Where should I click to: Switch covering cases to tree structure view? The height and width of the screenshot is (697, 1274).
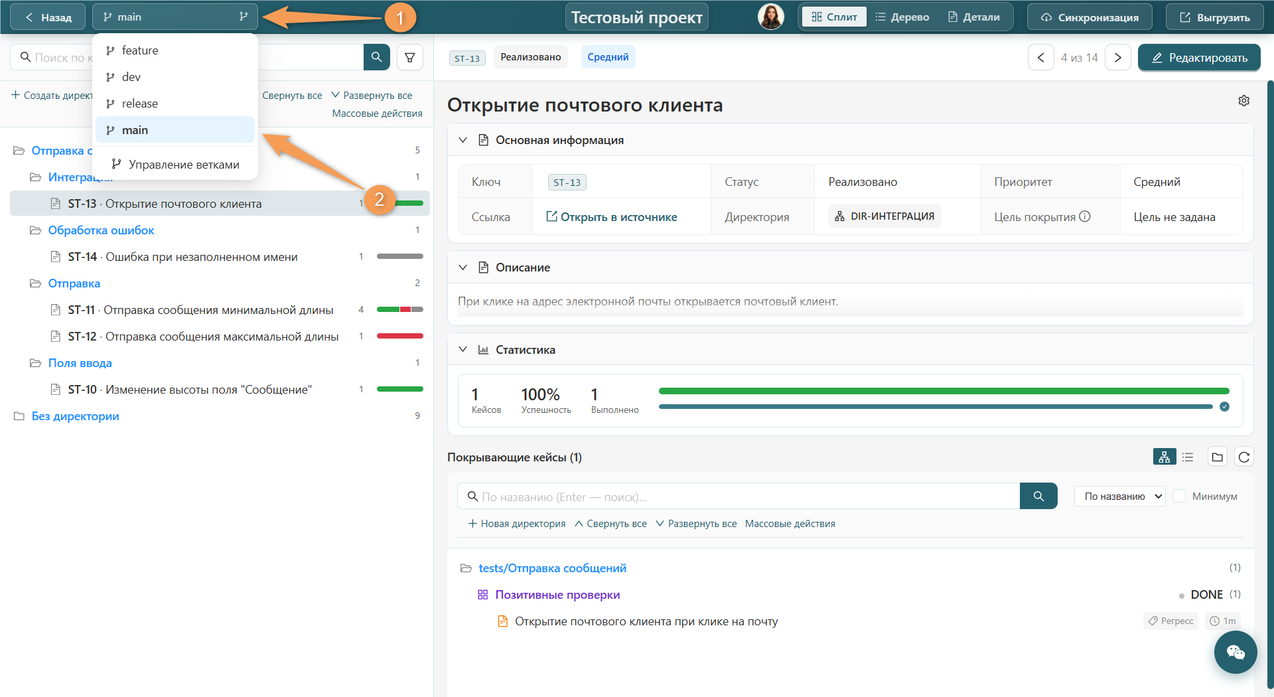click(1165, 457)
